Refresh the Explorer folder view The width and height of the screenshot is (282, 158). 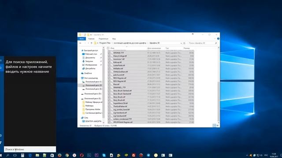tap(184, 43)
